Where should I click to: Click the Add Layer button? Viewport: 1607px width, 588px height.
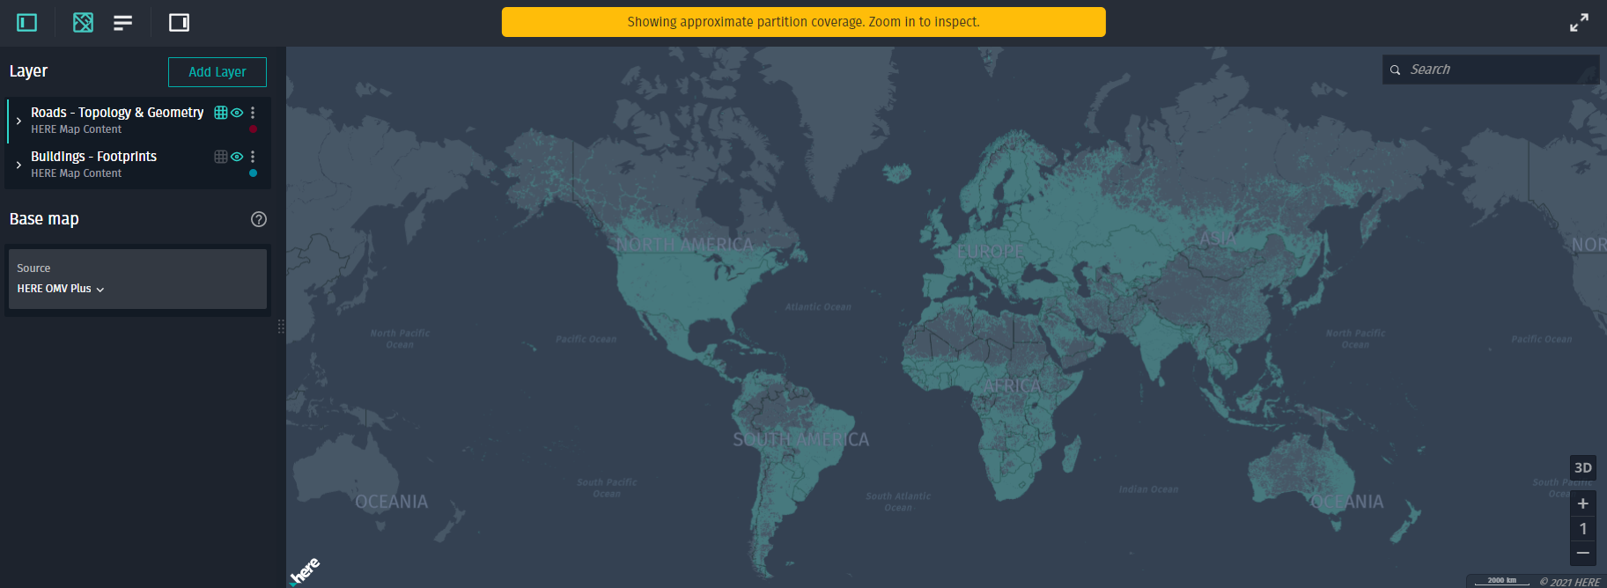(x=217, y=72)
